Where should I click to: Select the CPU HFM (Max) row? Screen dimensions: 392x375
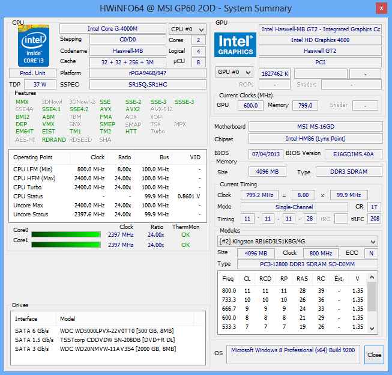(x=107, y=178)
